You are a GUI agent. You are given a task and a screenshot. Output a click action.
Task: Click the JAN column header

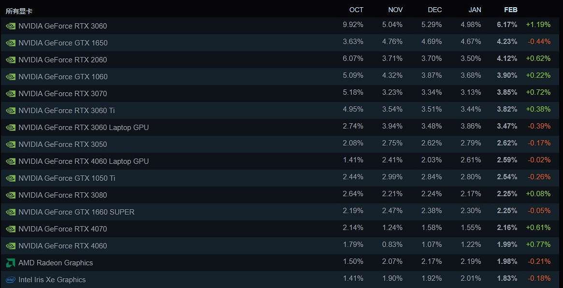(475, 10)
